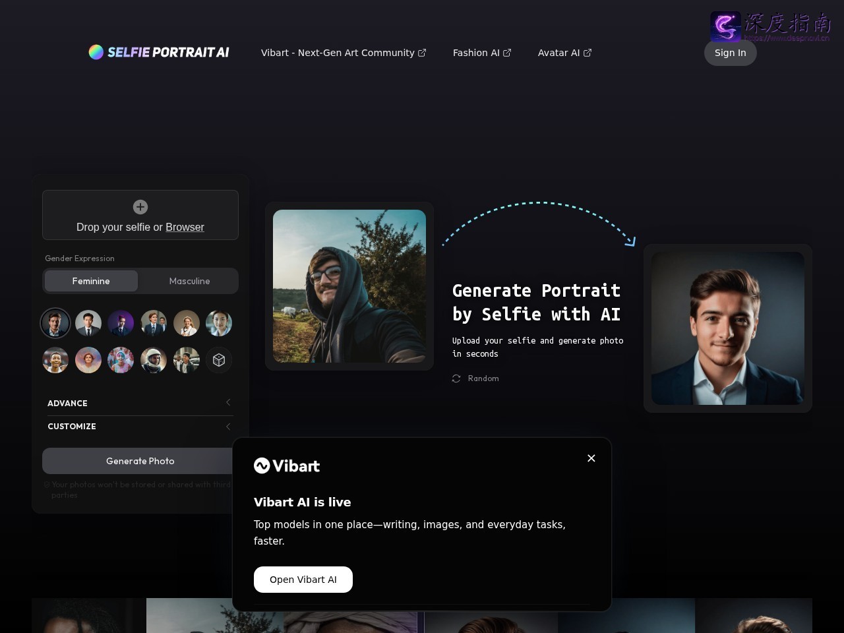Choose the two-person navy suits style
844x633 pixels.
pos(154,323)
